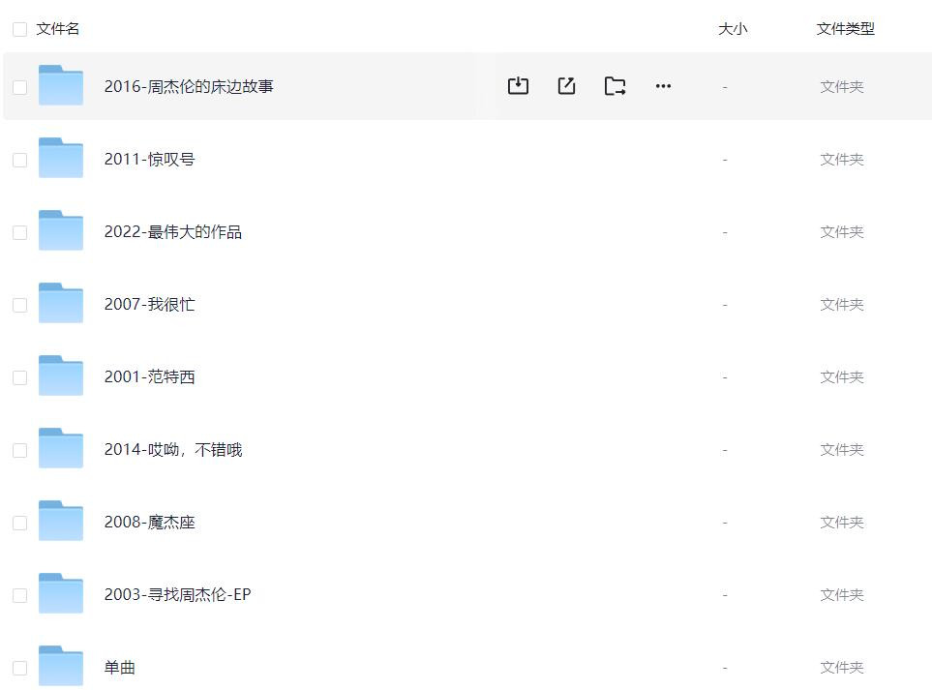This screenshot has height=690, width=932.
Task: Click folder icon of 2011-惊叹号
Action: tap(61, 158)
